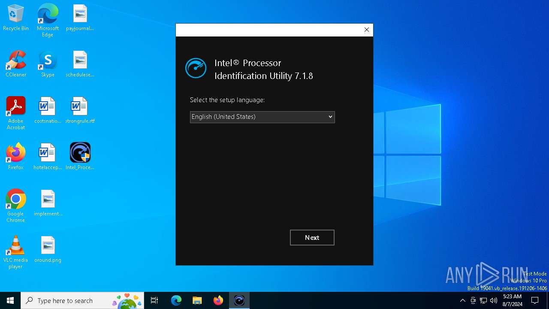Open Adobe Acrobat desktop shortcut
This screenshot has width=549, height=309.
point(16,113)
